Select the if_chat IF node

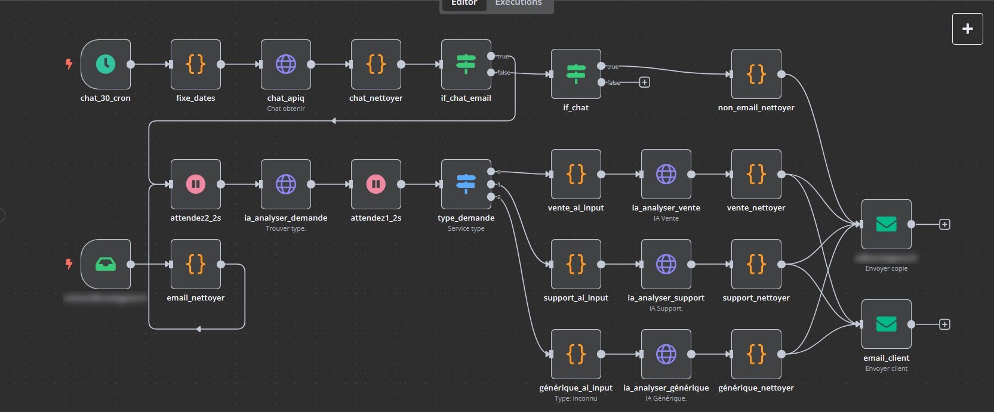(576, 74)
